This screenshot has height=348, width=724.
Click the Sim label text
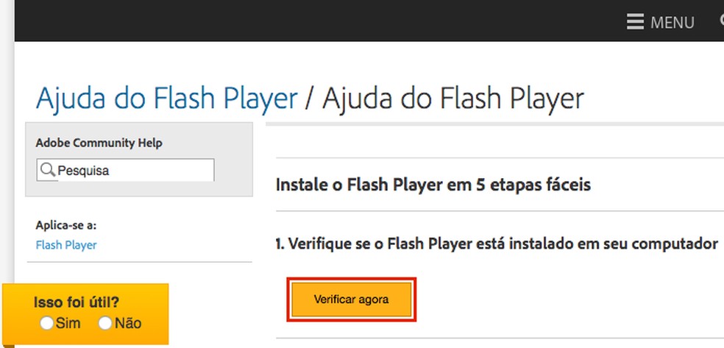click(68, 323)
